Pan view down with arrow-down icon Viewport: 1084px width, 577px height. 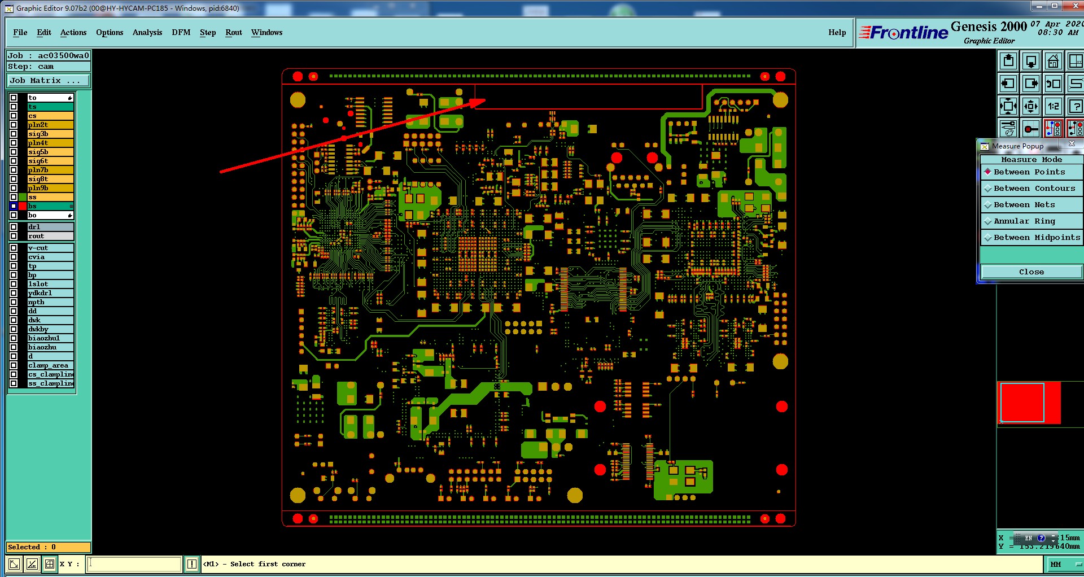point(1031,61)
